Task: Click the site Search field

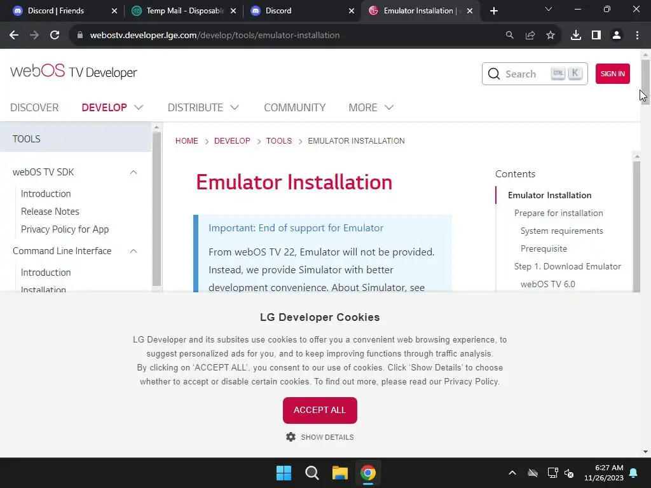Action: [x=535, y=74]
